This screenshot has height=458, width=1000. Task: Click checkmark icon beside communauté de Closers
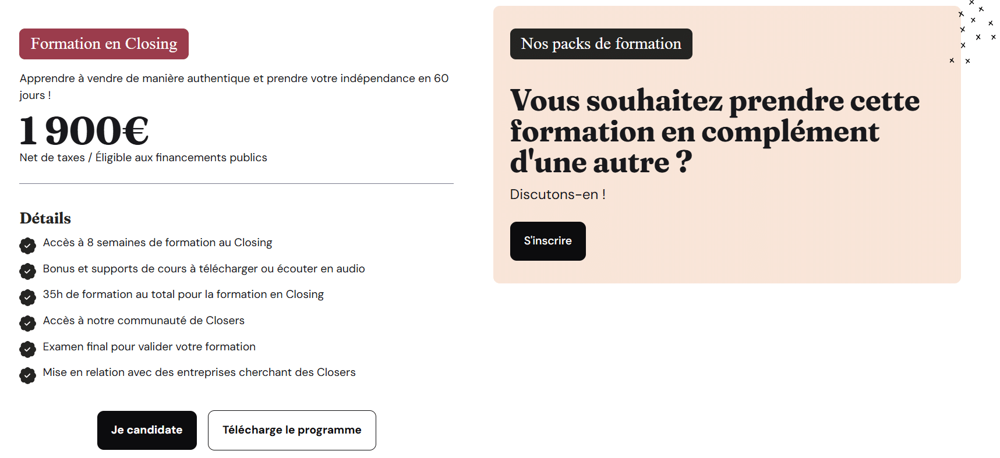pyautogui.click(x=27, y=323)
